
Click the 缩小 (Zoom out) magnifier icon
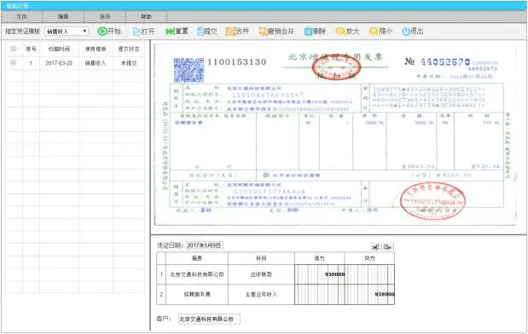point(374,32)
